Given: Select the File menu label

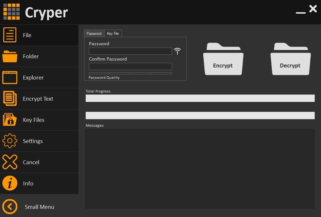Looking at the screenshot, I should (27, 35).
